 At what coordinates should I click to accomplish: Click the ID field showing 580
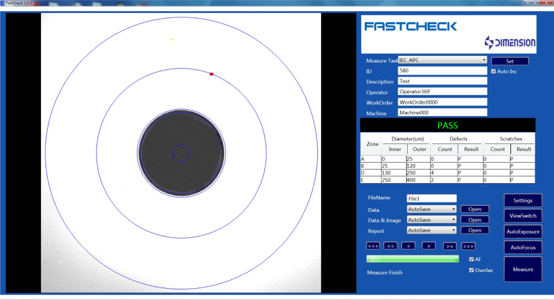click(443, 71)
